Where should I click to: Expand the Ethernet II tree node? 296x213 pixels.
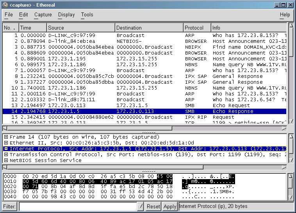(x=6, y=143)
